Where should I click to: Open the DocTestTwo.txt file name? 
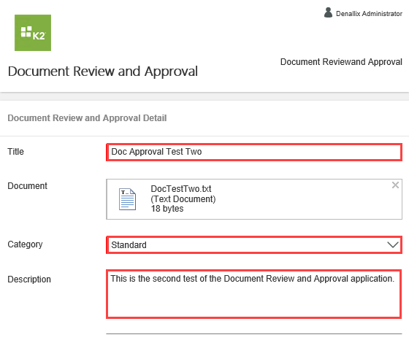pos(181,188)
